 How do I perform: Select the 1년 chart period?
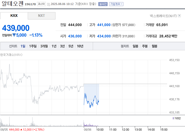[54, 46]
